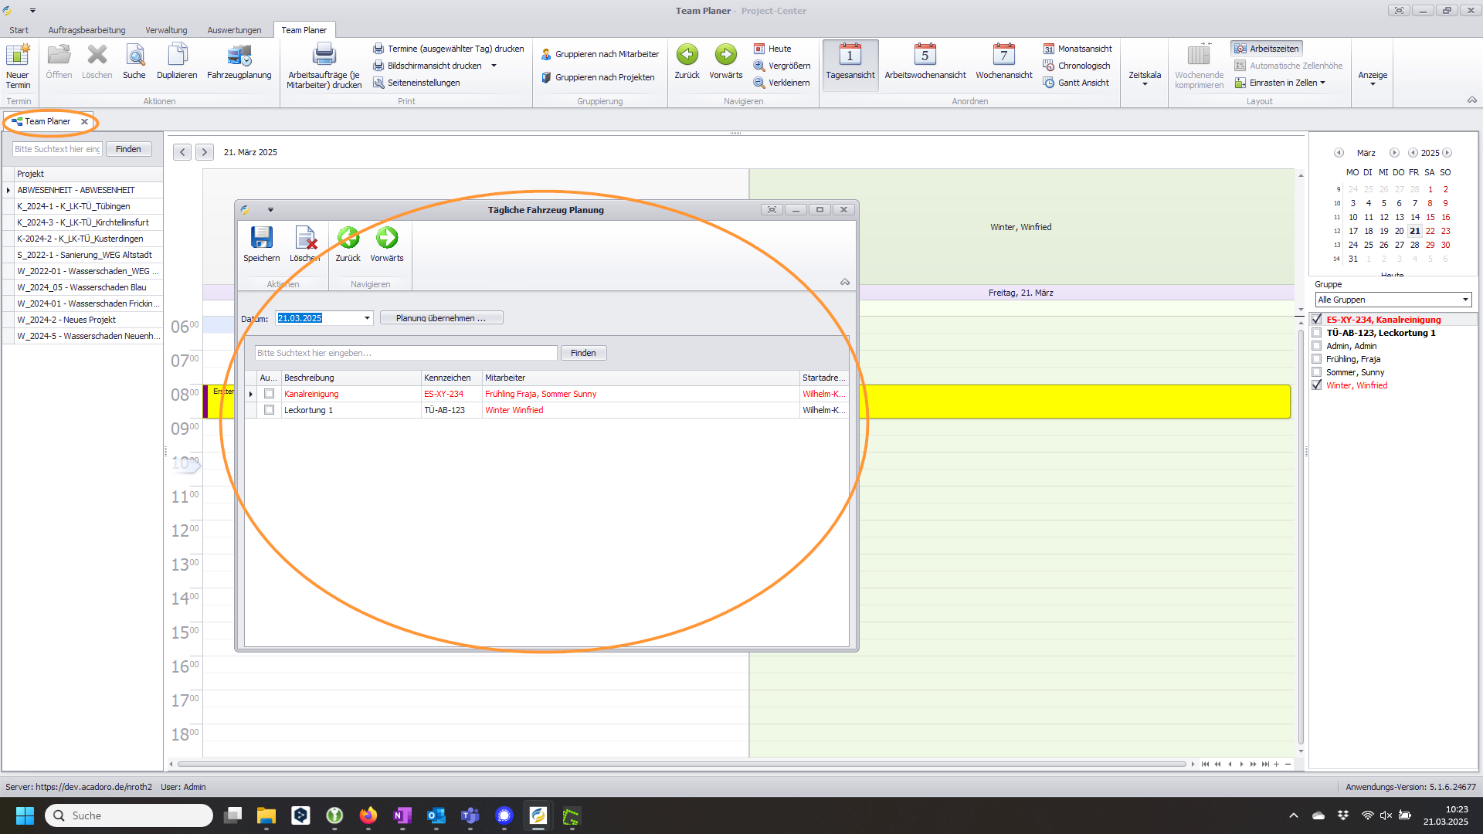Switch to Wochenansicht calendar icon
The image size is (1483, 834).
click(x=1003, y=56)
